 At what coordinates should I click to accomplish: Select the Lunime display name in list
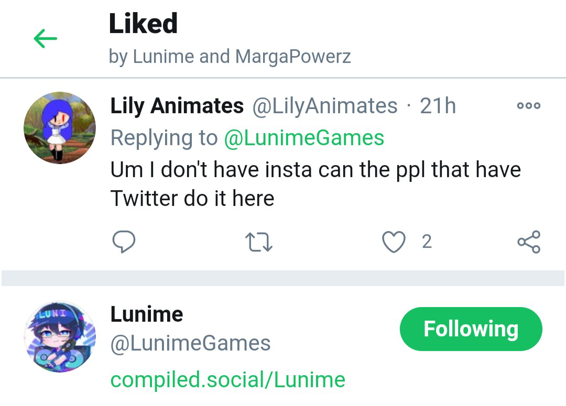147,314
